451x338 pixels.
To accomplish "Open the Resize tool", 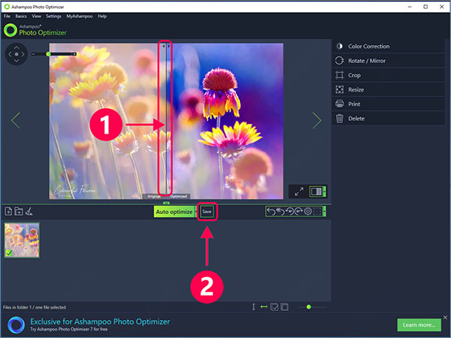I will (356, 89).
